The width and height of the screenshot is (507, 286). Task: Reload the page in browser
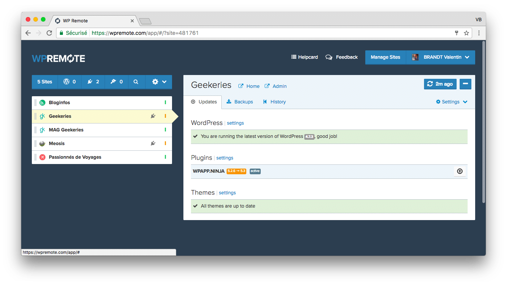click(49, 33)
